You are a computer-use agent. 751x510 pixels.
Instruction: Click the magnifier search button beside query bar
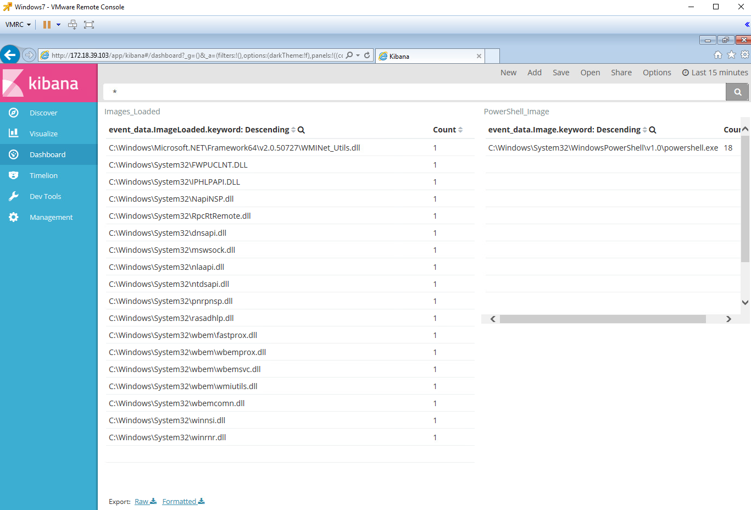(x=738, y=92)
